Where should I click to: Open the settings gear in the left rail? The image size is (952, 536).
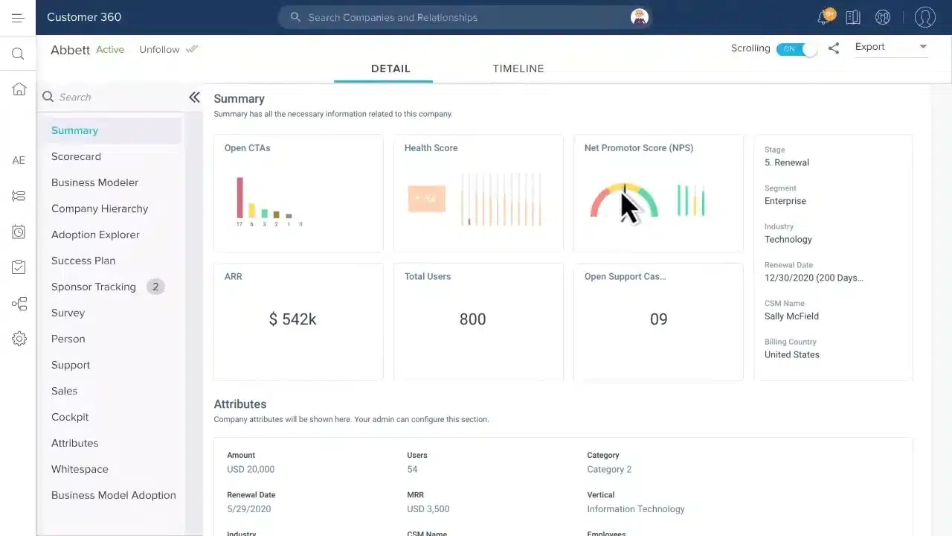pos(18,338)
